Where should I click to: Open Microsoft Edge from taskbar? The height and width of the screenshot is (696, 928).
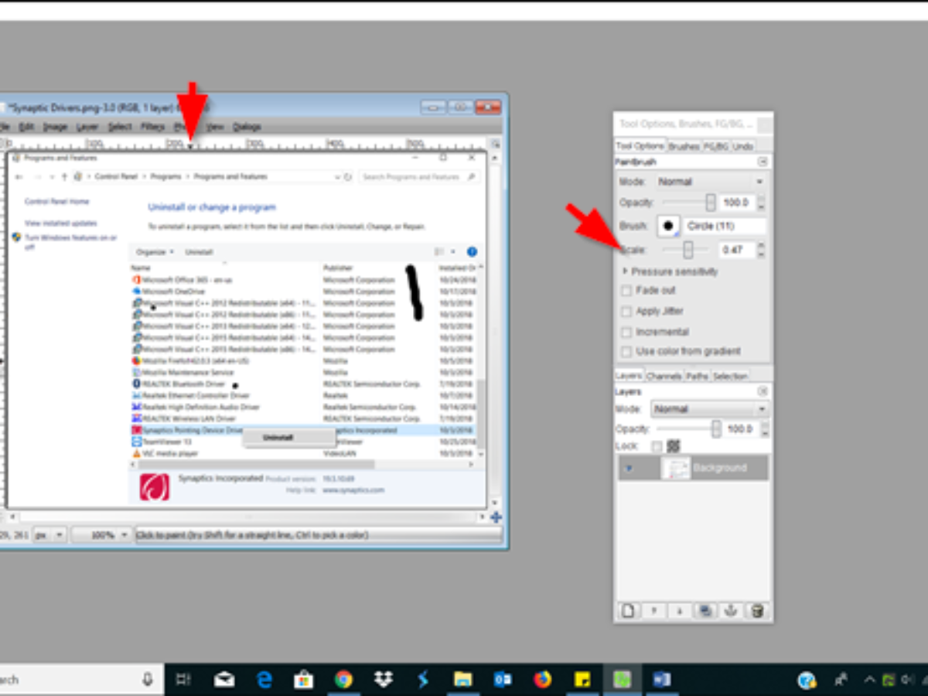pos(264,680)
